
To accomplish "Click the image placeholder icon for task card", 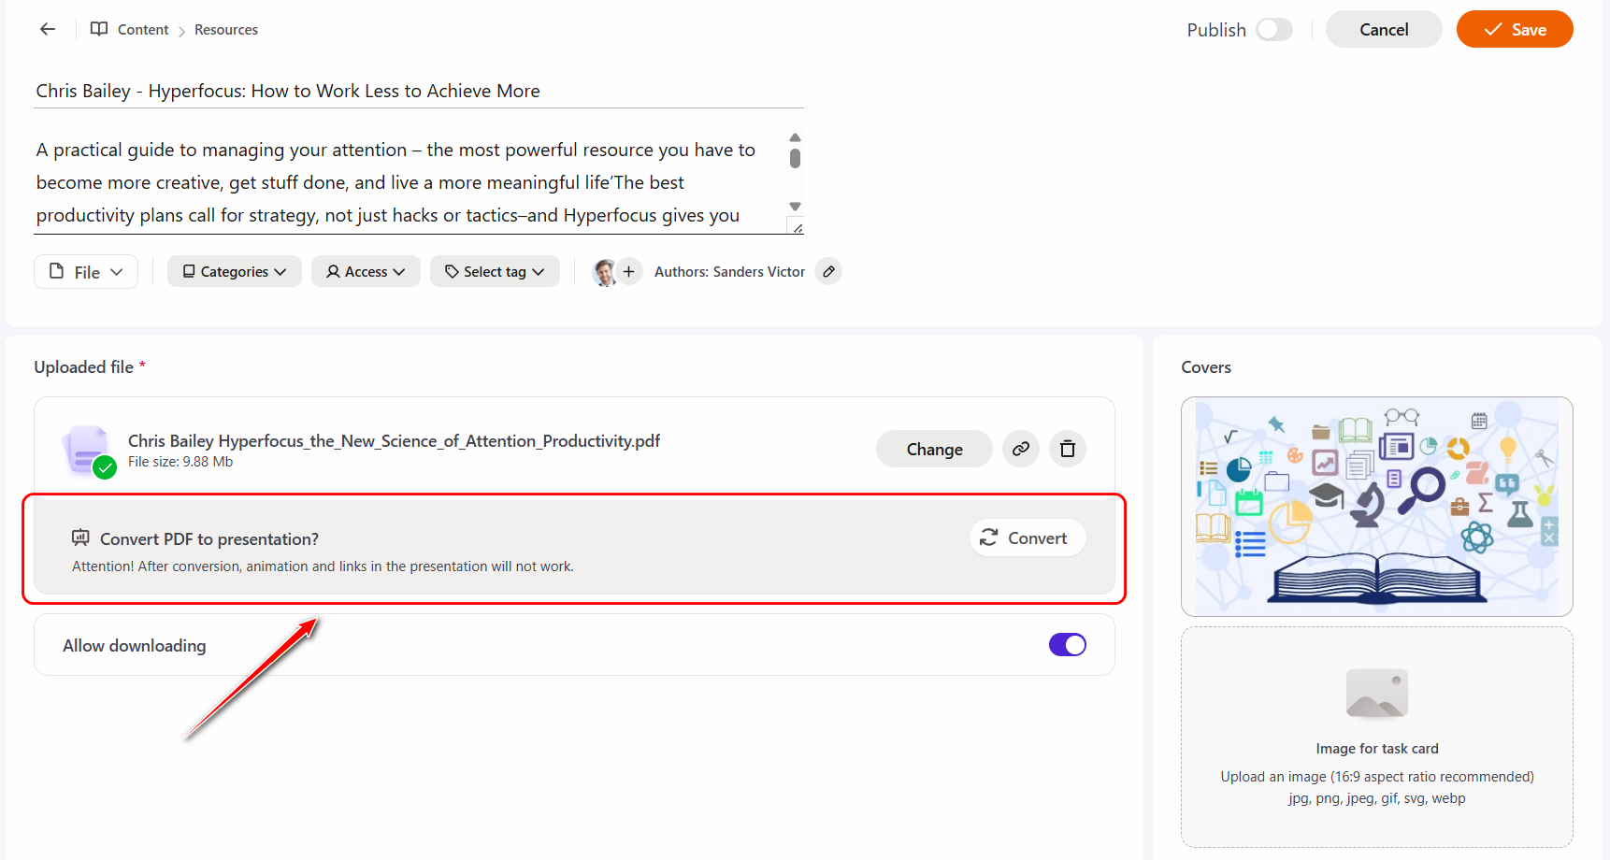I will click(x=1377, y=693).
